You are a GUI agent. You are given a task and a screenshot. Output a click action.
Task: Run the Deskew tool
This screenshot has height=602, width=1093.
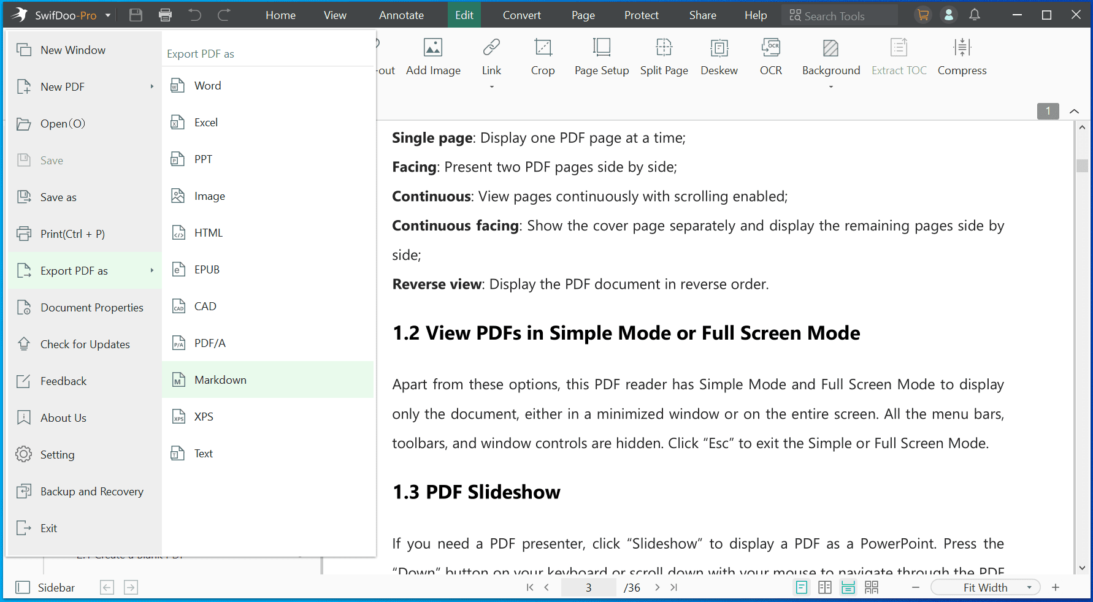tap(719, 57)
